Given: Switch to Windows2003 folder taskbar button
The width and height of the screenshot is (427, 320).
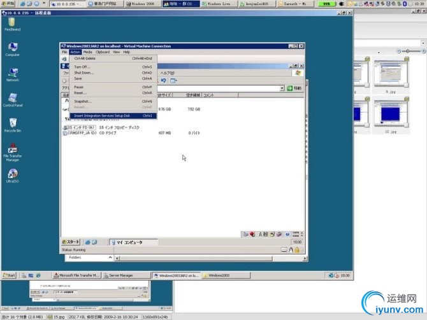Looking at the screenshot, I should (x=226, y=275).
